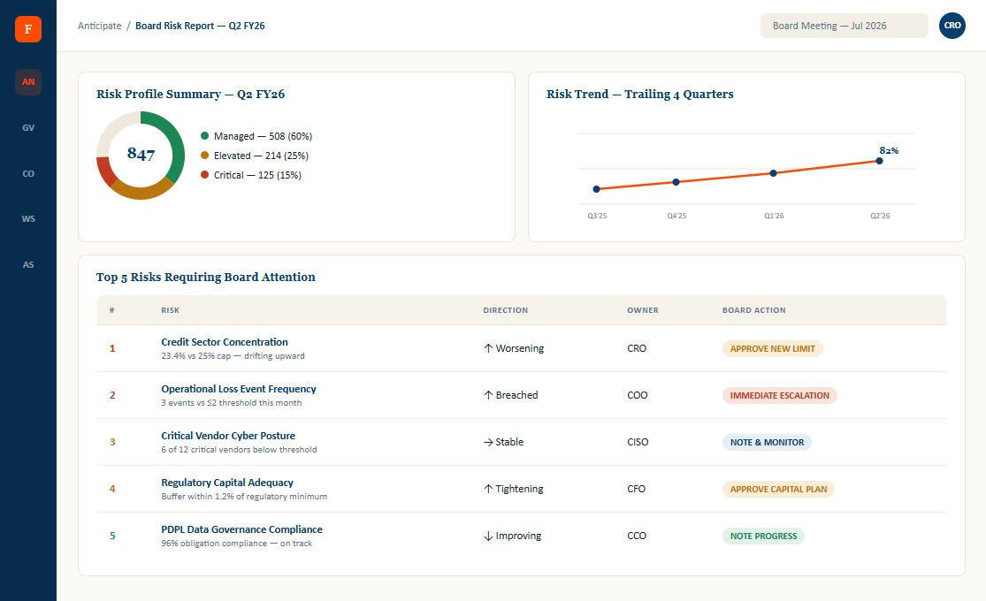This screenshot has height=601, width=986.
Task: Click the Worsening direction arrow icon
Action: [488, 348]
